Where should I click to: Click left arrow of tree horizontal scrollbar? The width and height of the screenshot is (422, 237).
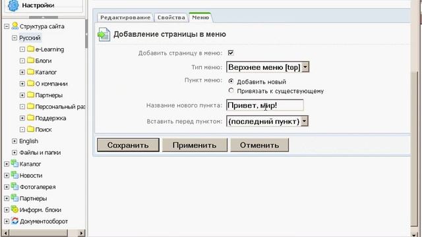click(x=6, y=233)
